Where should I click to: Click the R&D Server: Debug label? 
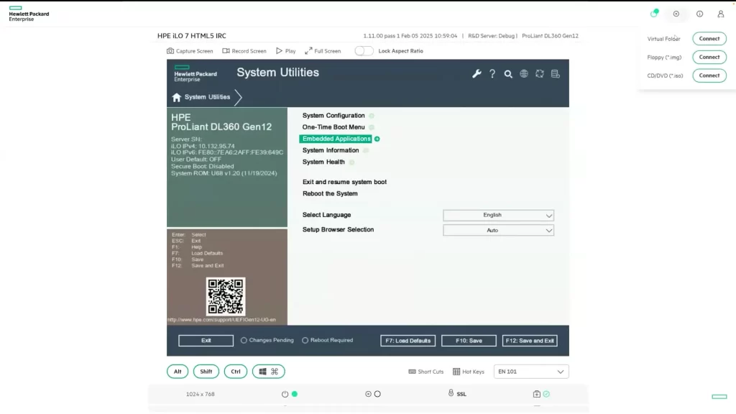[491, 36]
